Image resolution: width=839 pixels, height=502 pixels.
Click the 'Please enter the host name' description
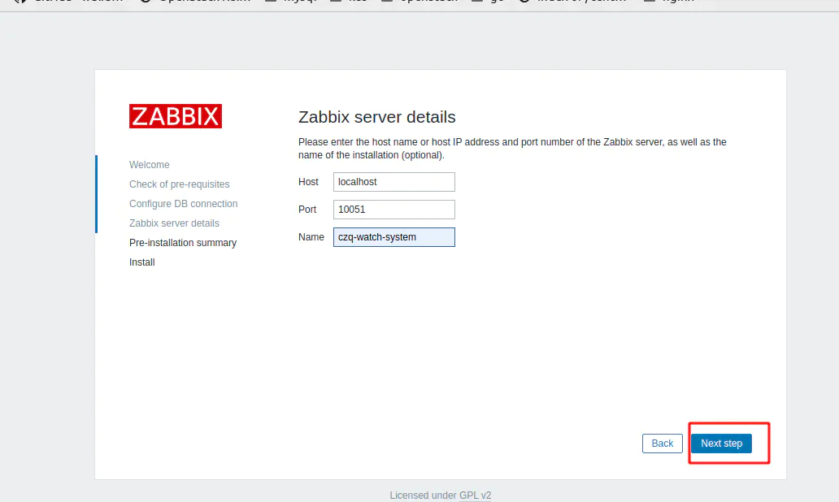(x=512, y=149)
